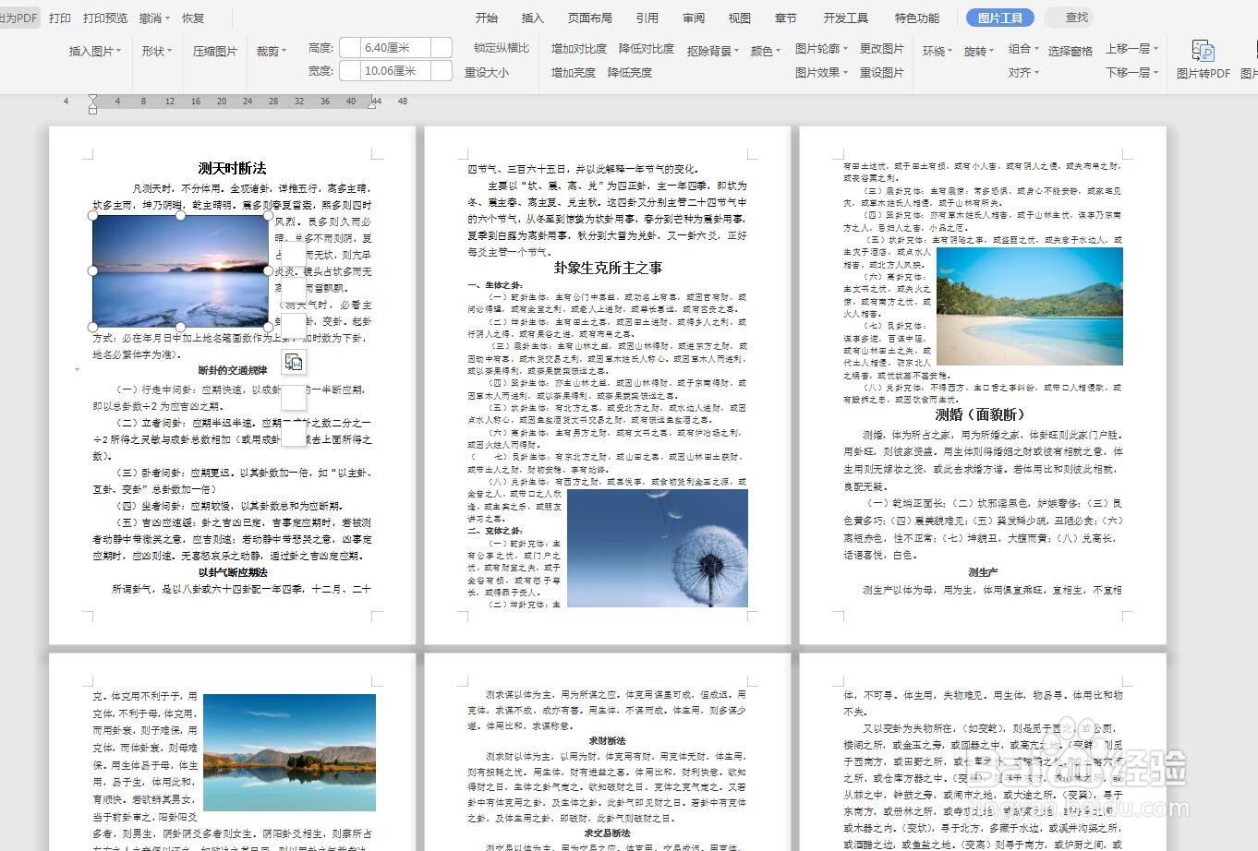Open the 选择窗格 selection pane
The image size is (1258, 851).
pyautogui.click(x=1071, y=51)
